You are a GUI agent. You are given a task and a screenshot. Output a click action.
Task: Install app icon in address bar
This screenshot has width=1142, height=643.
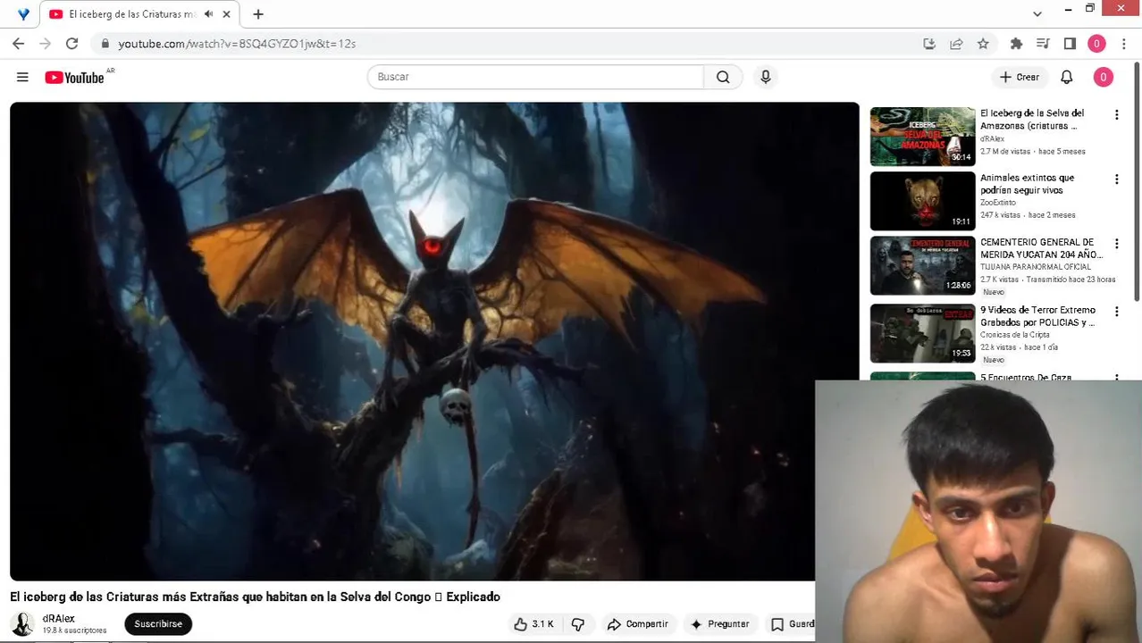pyautogui.click(x=929, y=43)
